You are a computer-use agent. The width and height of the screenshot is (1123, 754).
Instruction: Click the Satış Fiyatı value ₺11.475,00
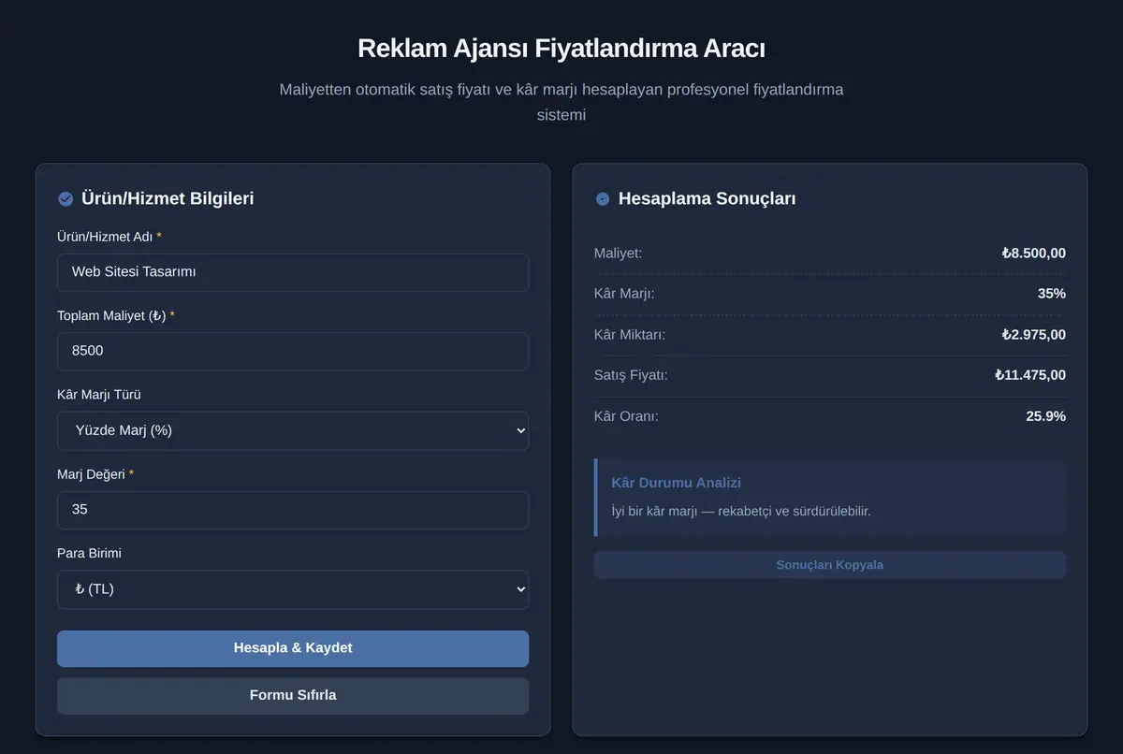point(1030,375)
